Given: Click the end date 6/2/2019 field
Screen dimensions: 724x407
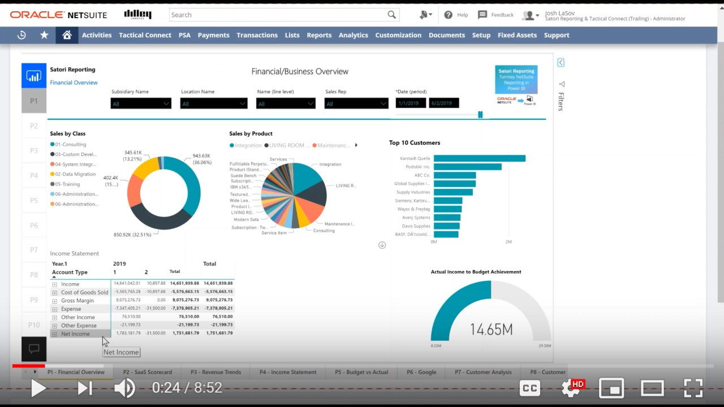Looking at the screenshot, I should [x=444, y=103].
